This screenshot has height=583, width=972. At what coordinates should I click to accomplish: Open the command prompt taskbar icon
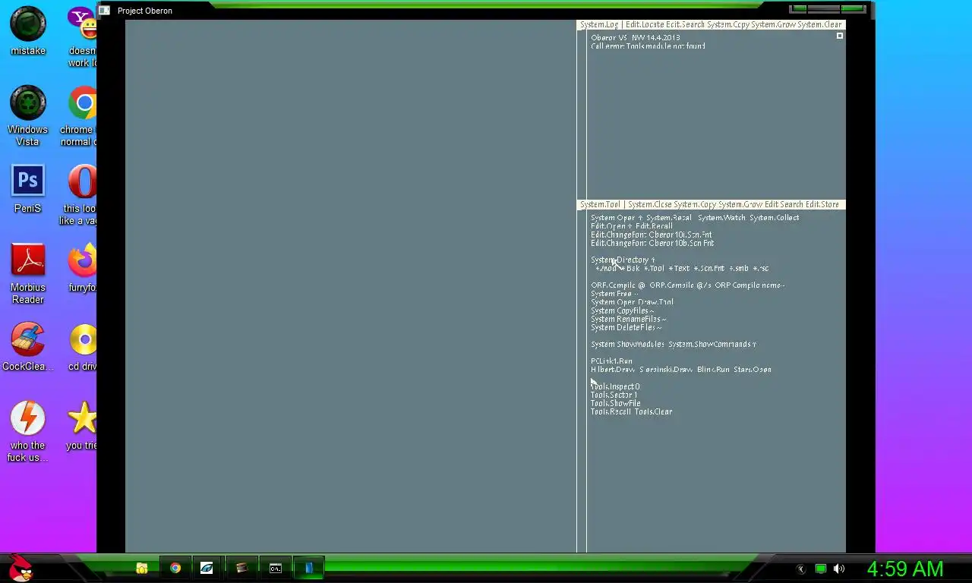[x=276, y=568]
